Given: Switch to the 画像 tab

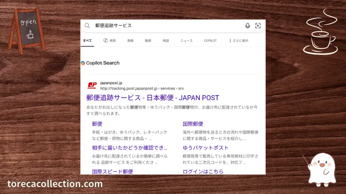Looking at the screenshot, I should 130,41.
